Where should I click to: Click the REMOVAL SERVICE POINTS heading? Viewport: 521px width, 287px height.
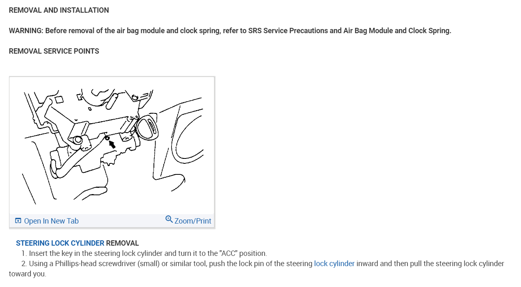[x=54, y=51]
